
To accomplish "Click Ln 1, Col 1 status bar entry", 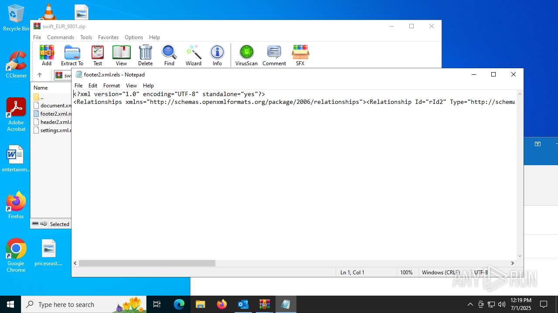I will coord(352,273).
